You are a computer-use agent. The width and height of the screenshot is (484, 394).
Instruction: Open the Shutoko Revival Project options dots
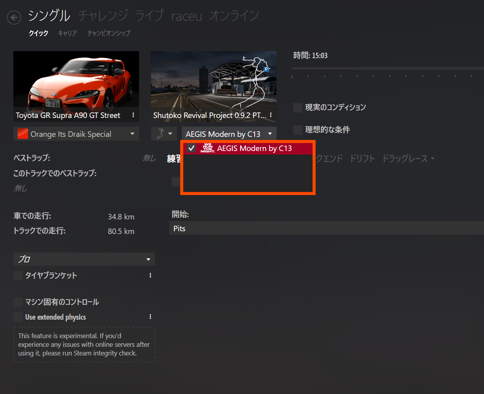click(x=271, y=115)
